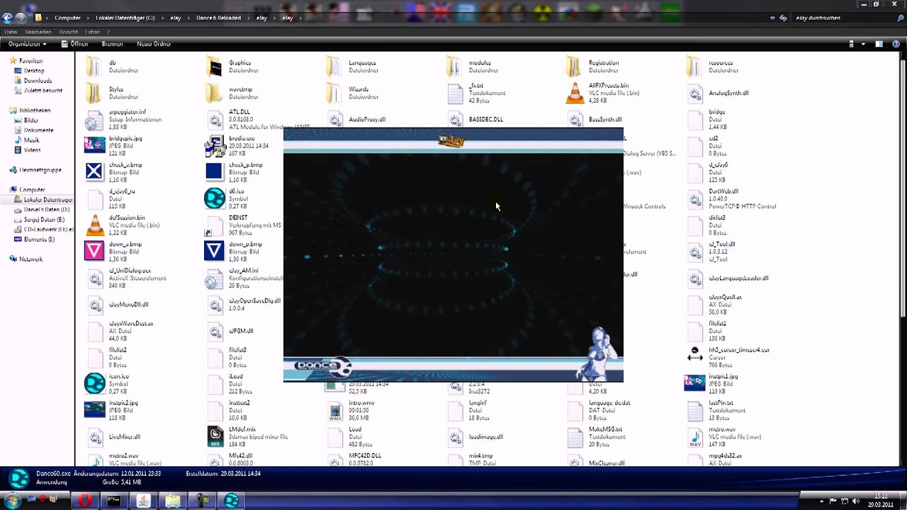Select the AllFXPresets.bin VLC file
This screenshot has height=510, width=907.
[574, 93]
